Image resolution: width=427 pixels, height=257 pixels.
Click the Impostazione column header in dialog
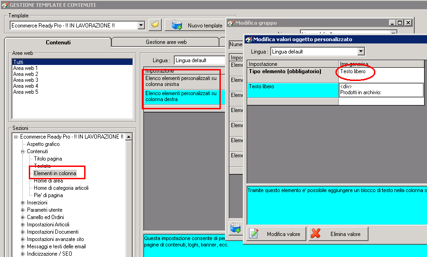point(293,64)
